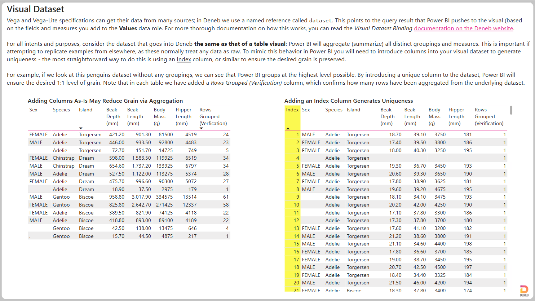Viewport: 535px width, 301px height.
Task: Click the Sex header in the aggregation table
Action: 33,110
